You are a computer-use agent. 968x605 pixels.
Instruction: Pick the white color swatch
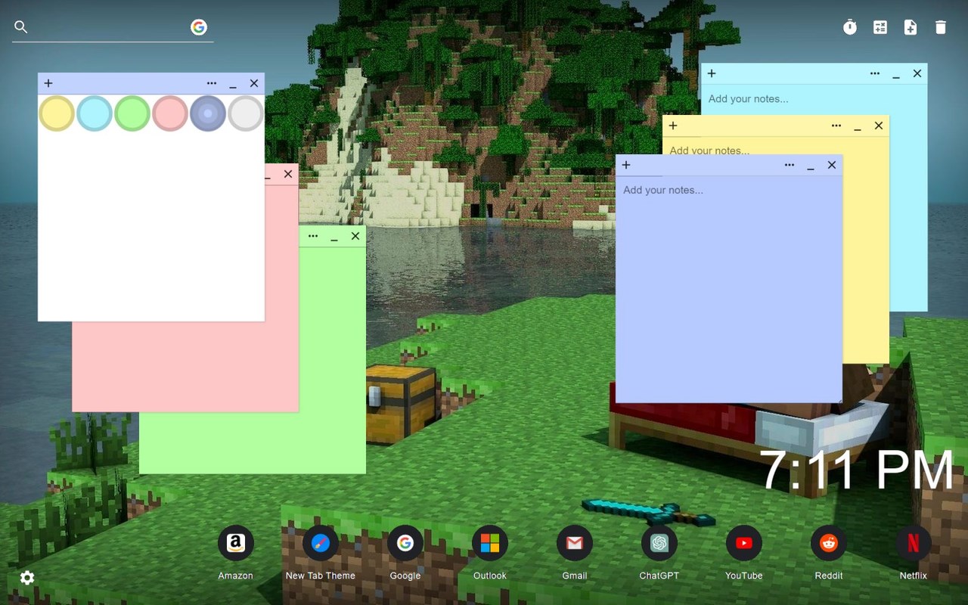(x=246, y=113)
